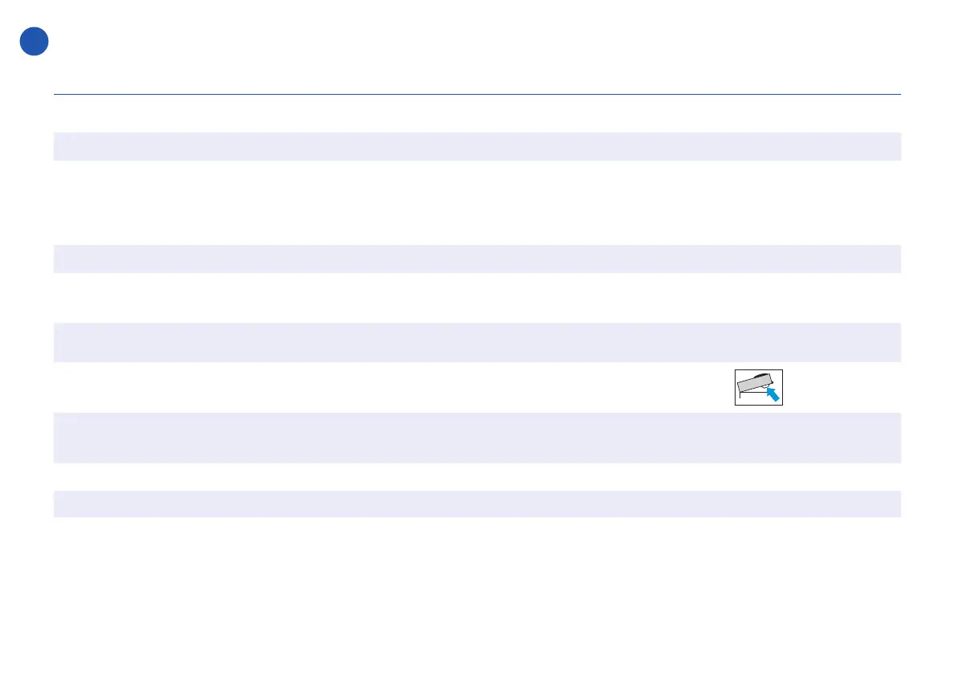Select the second lavender shaded row
The image size is (955, 673).
477,259
